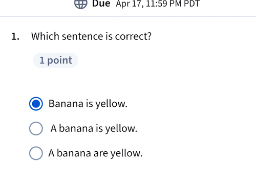
Task: Click the word "point" inside the badge
Action: tap(60, 61)
